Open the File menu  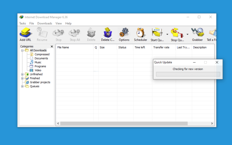[32, 23]
